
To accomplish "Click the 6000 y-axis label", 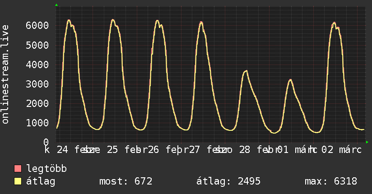I will (37, 25).
